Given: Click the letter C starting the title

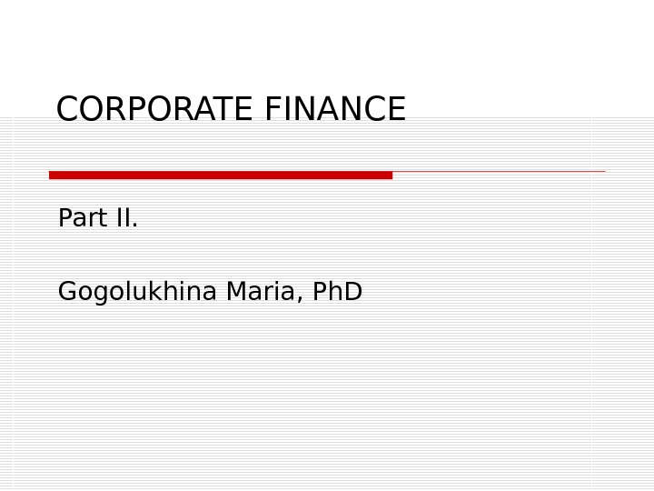Looking at the screenshot, I should 66,110.
